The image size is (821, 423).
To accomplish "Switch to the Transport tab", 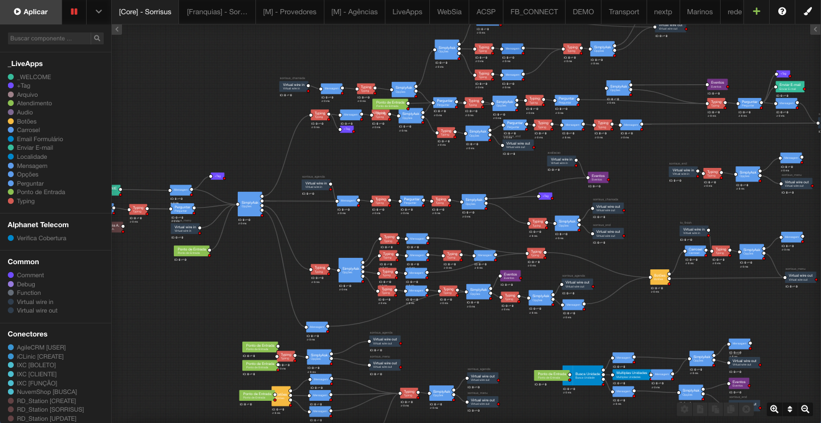I will (624, 11).
